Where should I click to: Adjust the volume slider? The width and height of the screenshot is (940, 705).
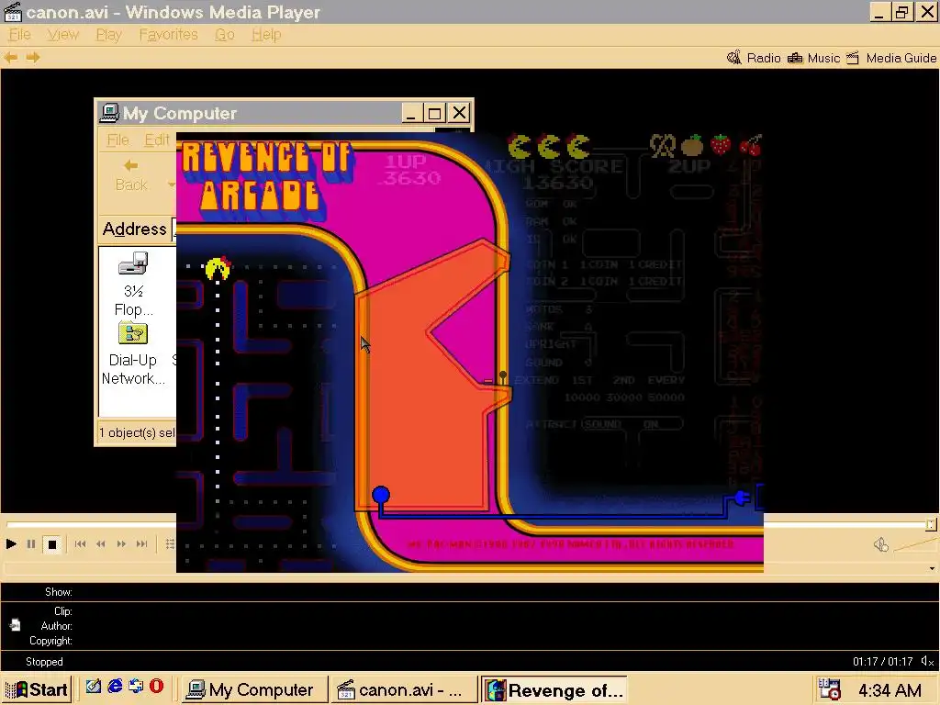916,544
